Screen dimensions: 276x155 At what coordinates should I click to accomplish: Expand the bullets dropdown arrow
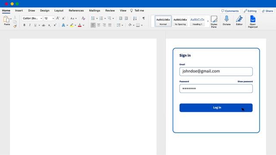pyautogui.click(x=97, y=19)
